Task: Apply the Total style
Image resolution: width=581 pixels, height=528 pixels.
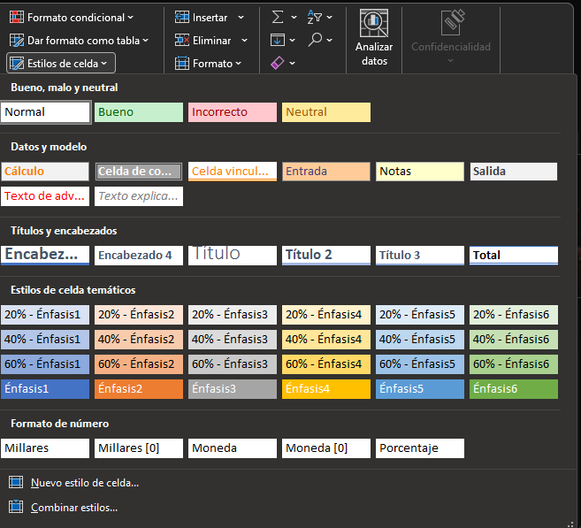Action: pos(514,256)
